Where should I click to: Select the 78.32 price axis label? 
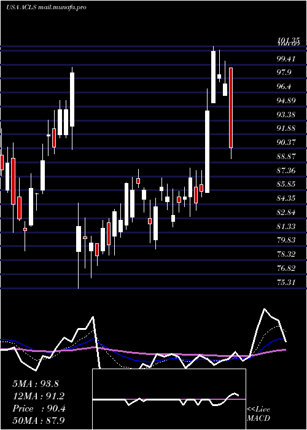[x=286, y=254]
